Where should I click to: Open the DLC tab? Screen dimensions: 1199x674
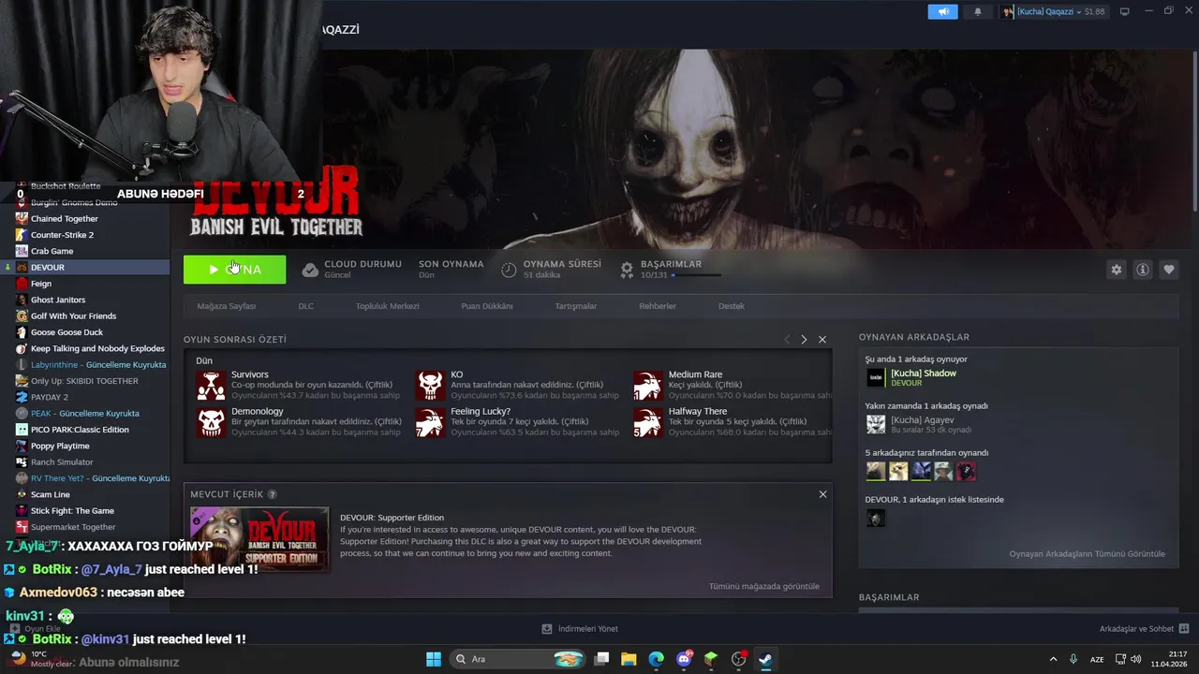pyautogui.click(x=306, y=306)
